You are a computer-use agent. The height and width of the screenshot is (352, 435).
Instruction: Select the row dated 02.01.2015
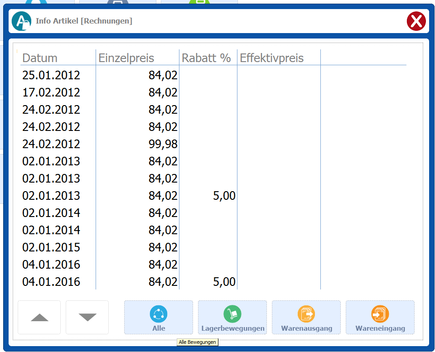[x=51, y=247]
